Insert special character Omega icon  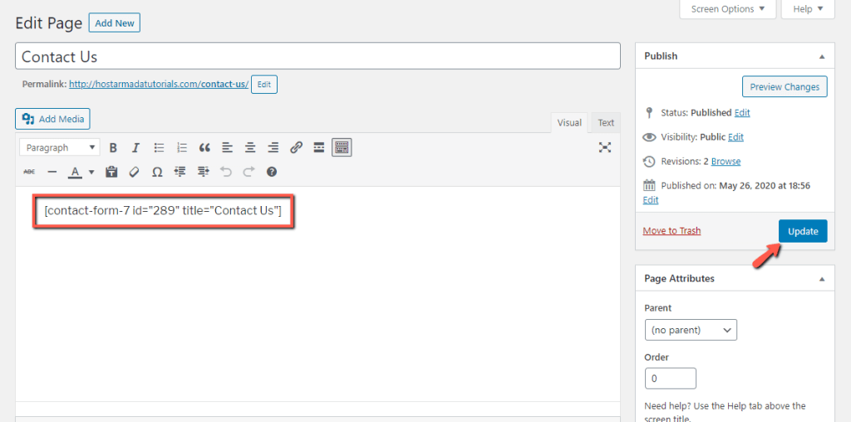click(157, 172)
